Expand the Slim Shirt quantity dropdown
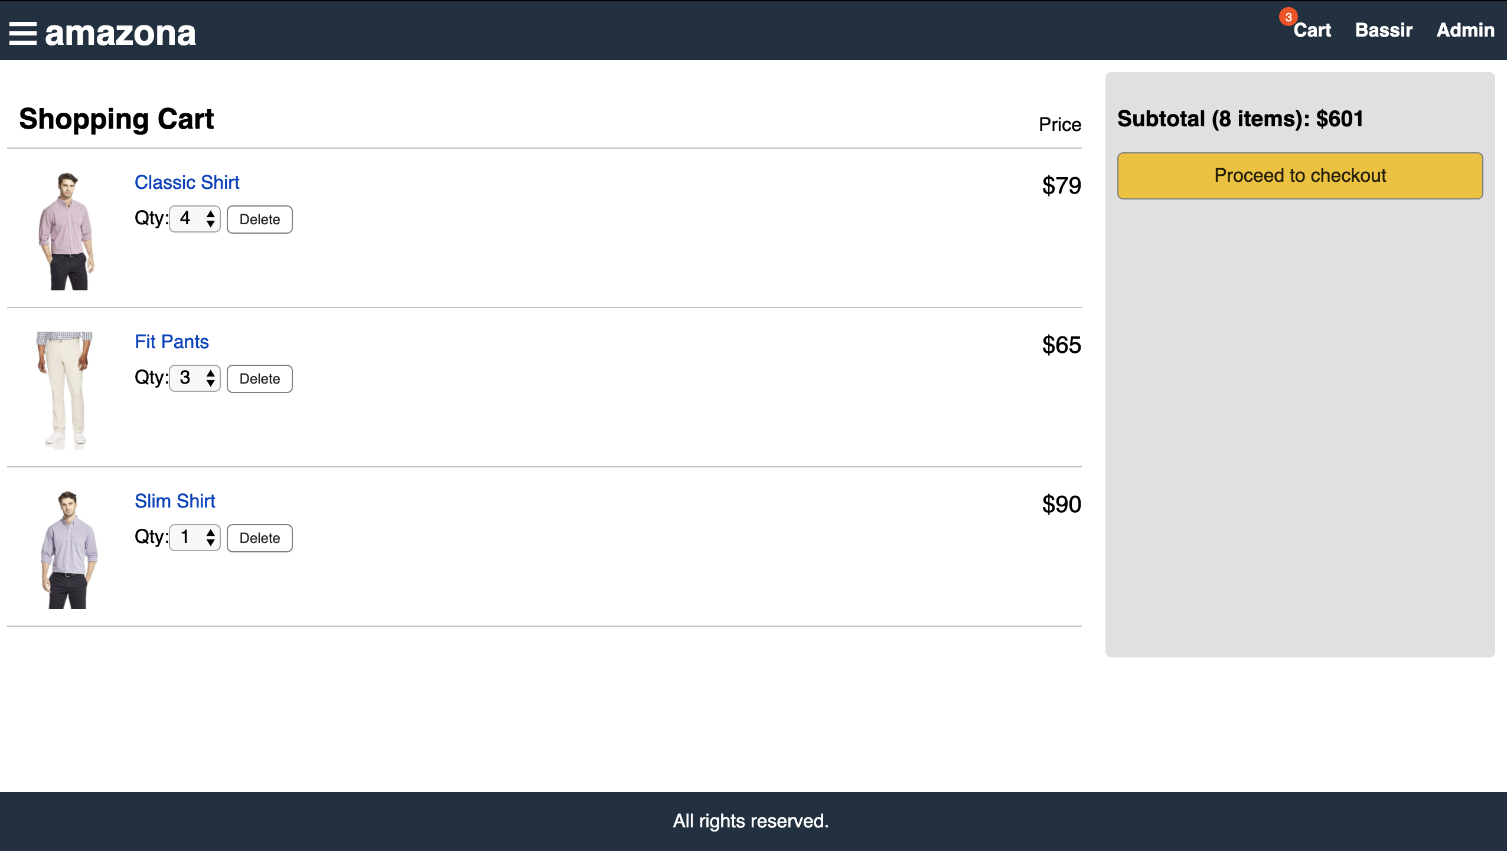Viewport: 1507px width, 851px height. pos(195,538)
